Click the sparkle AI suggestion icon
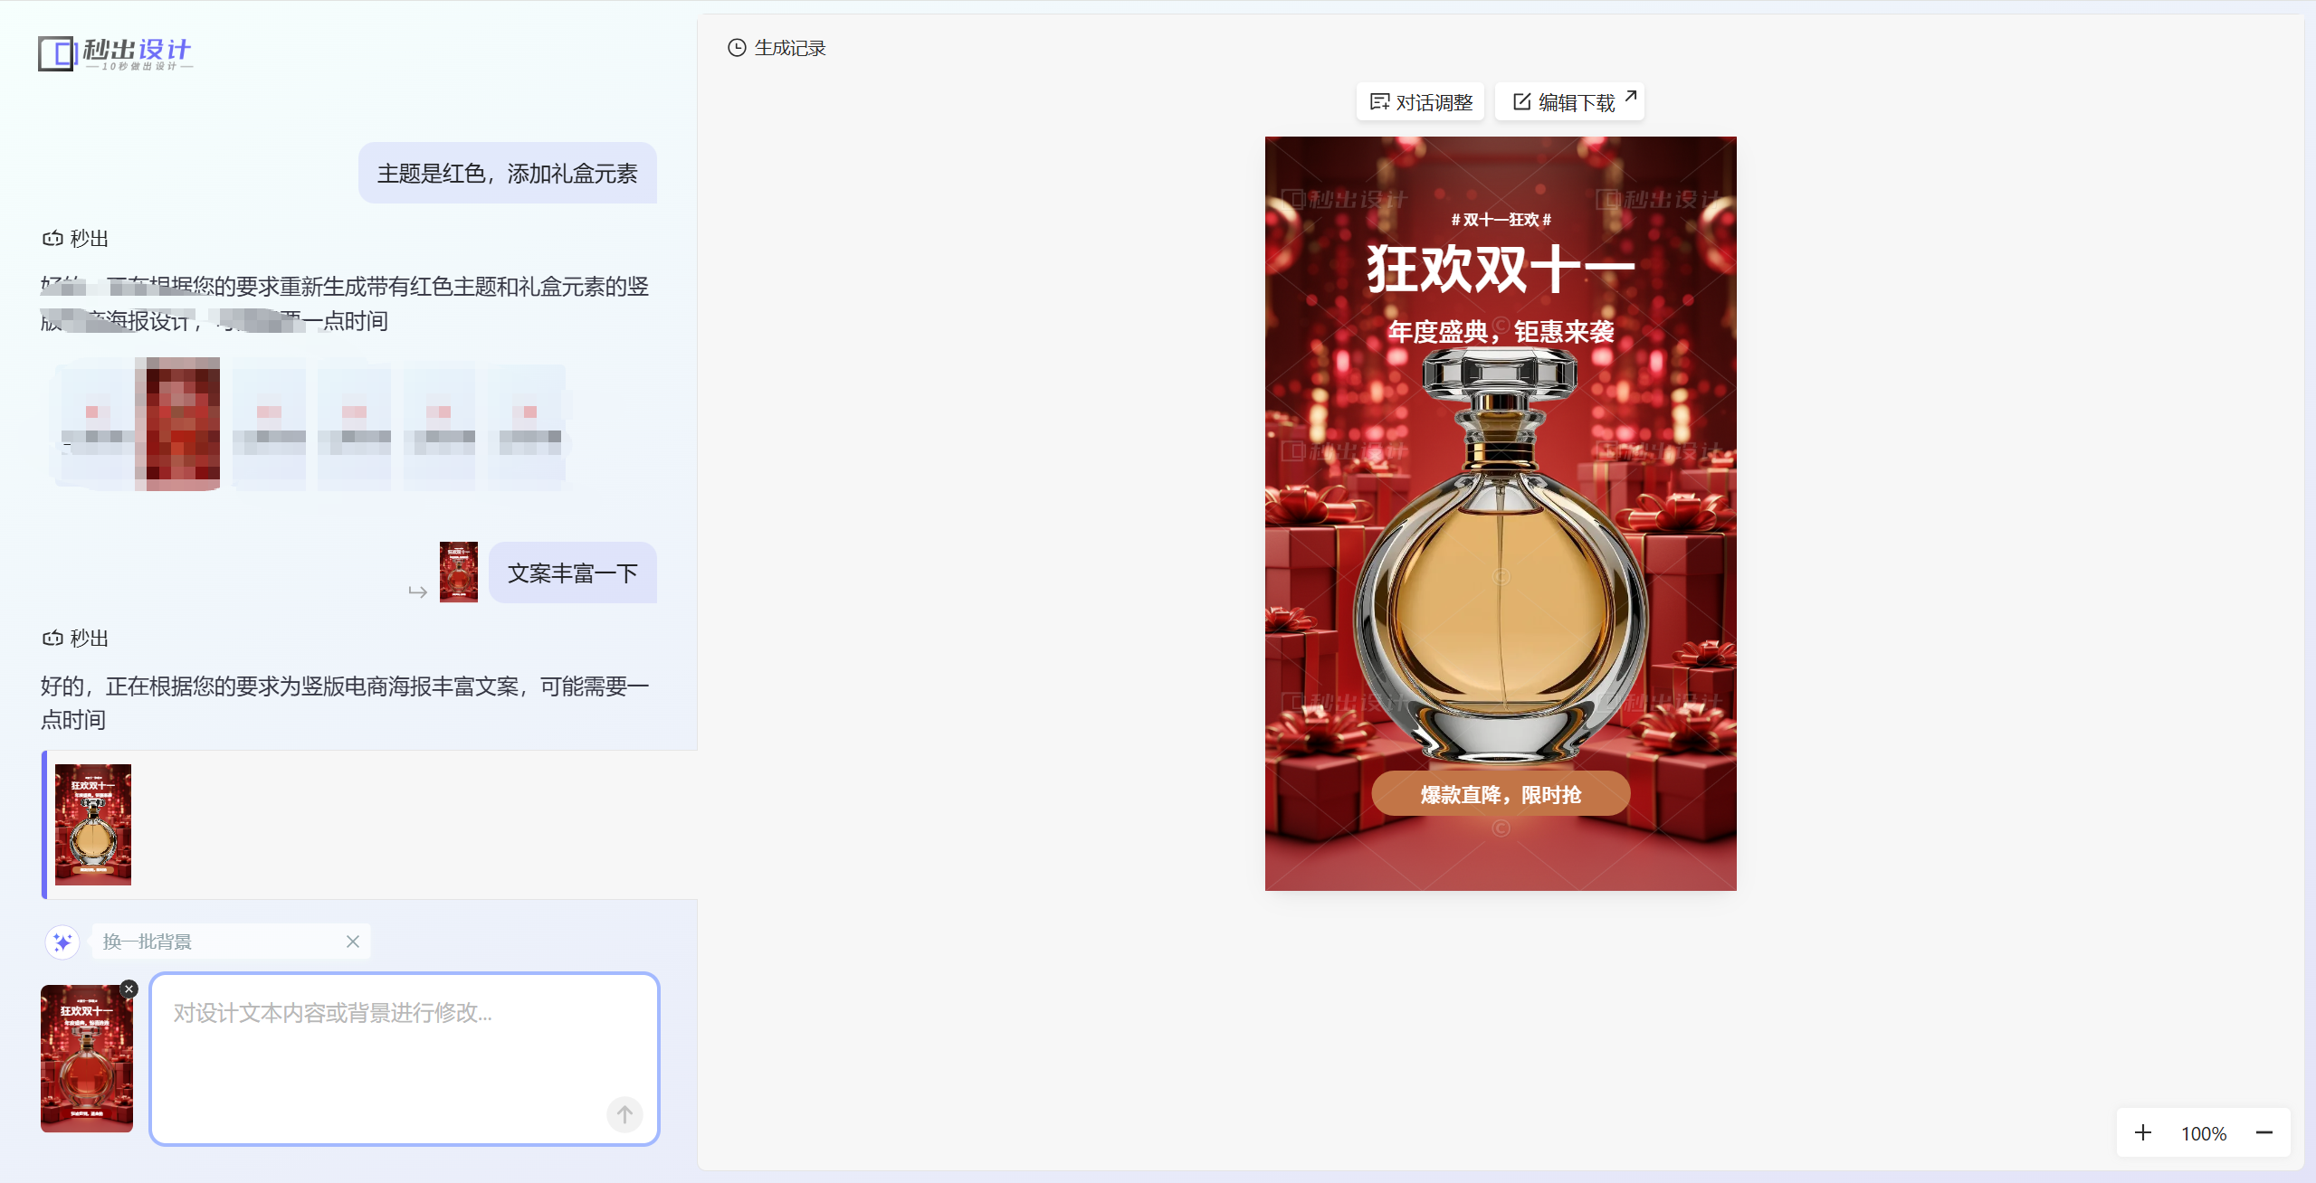The width and height of the screenshot is (2316, 1183). click(62, 942)
